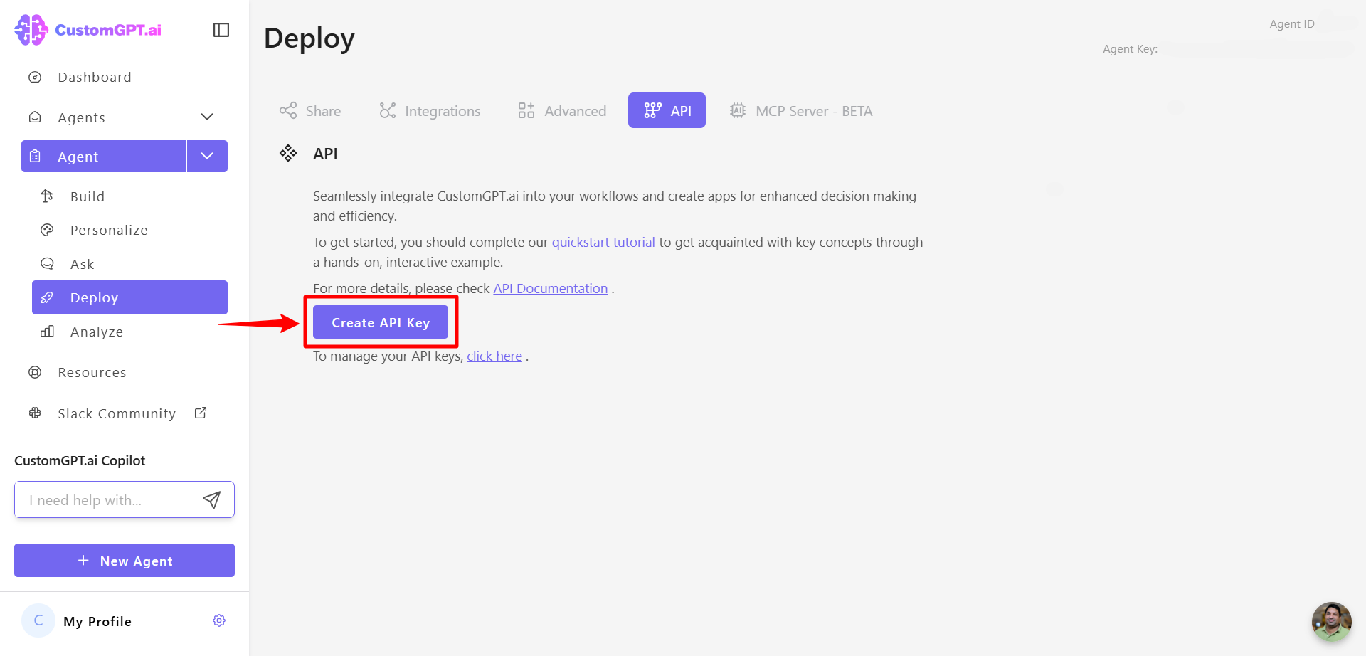Click the Agent Key label

[x=1130, y=48]
